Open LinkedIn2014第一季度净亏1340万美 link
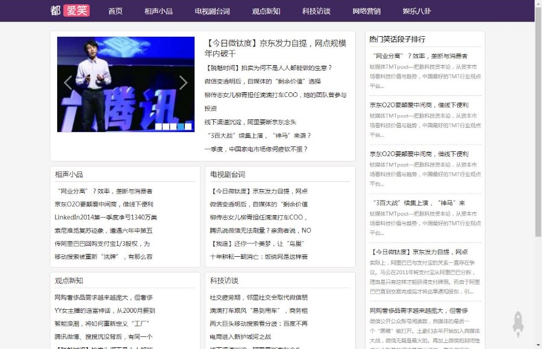 click(x=106, y=217)
